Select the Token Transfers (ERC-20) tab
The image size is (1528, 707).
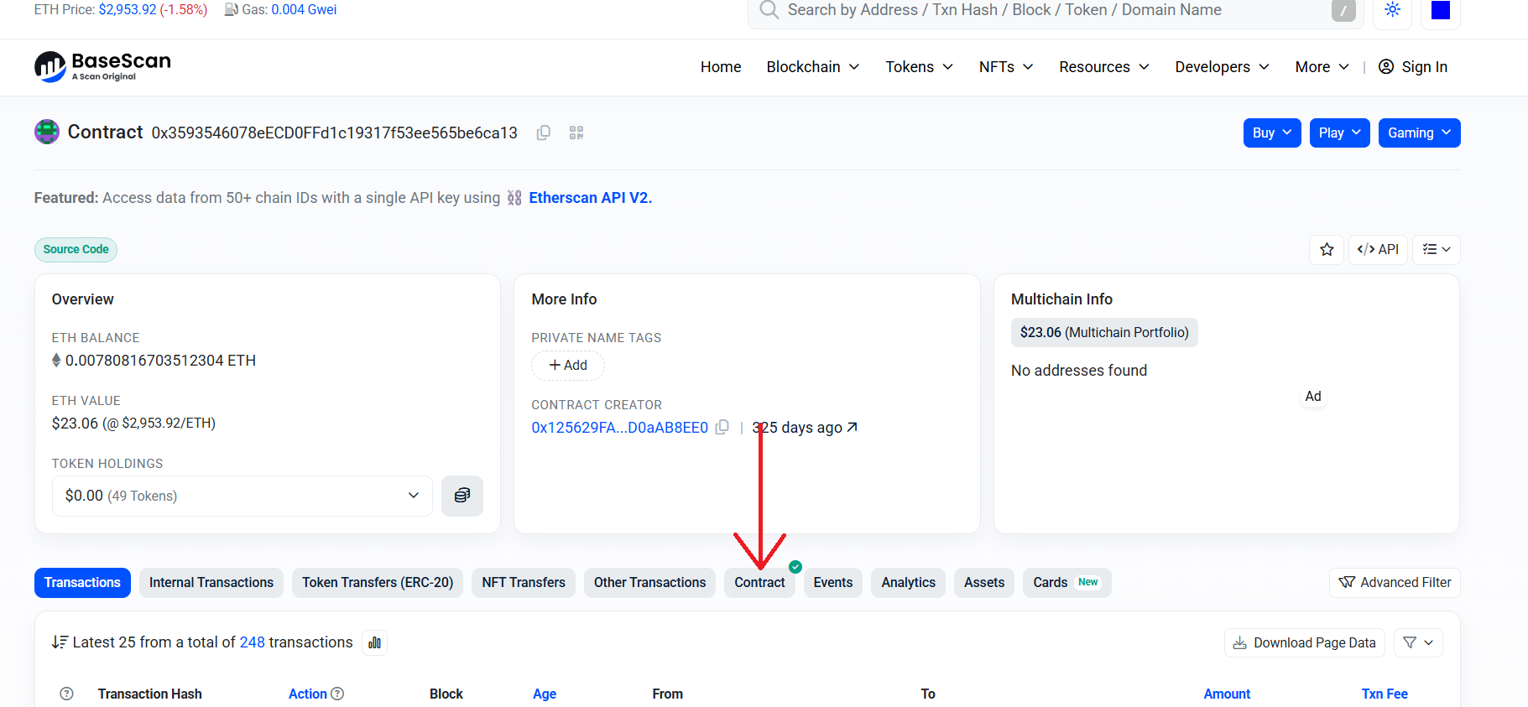pyautogui.click(x=378, y=582)
